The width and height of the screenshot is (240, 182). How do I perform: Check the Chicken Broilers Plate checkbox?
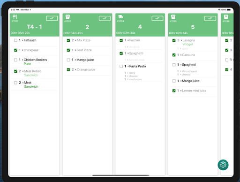(x=15, y=60)
